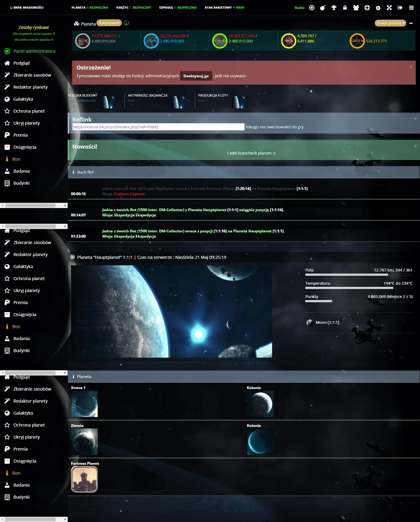Click the text Nikogo nie zwerbowałeś do gry

point(275,127)
